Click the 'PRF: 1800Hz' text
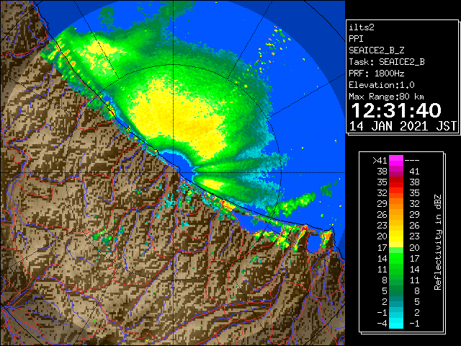 [376, 74]
